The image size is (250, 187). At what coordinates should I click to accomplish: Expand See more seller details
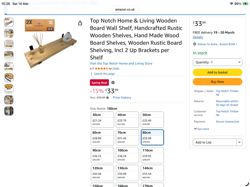pos(201,129)
